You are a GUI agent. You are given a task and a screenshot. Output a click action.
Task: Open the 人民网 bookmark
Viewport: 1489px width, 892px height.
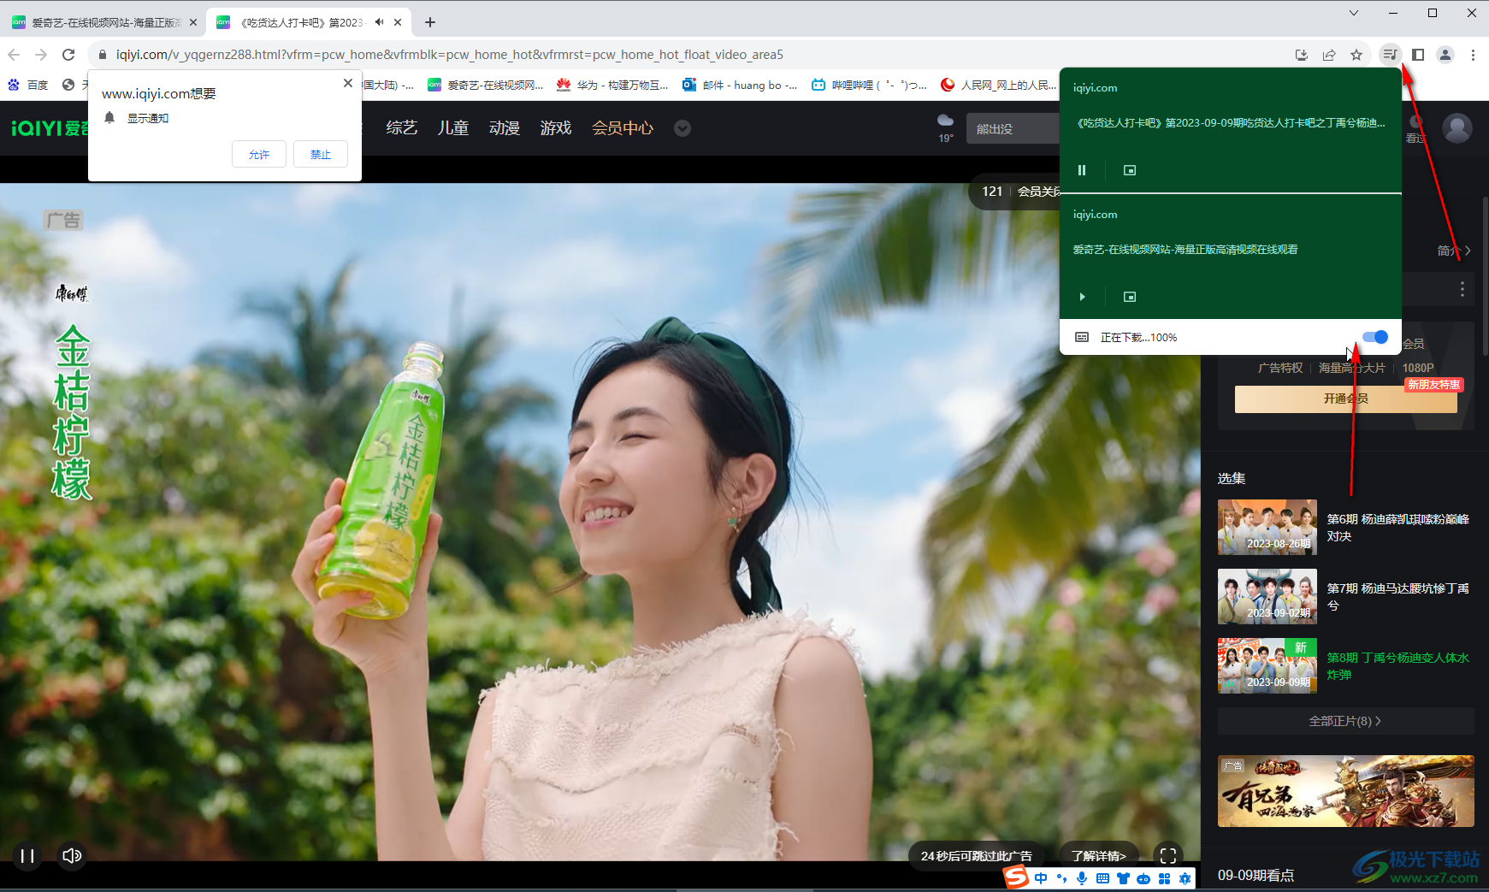998,85
